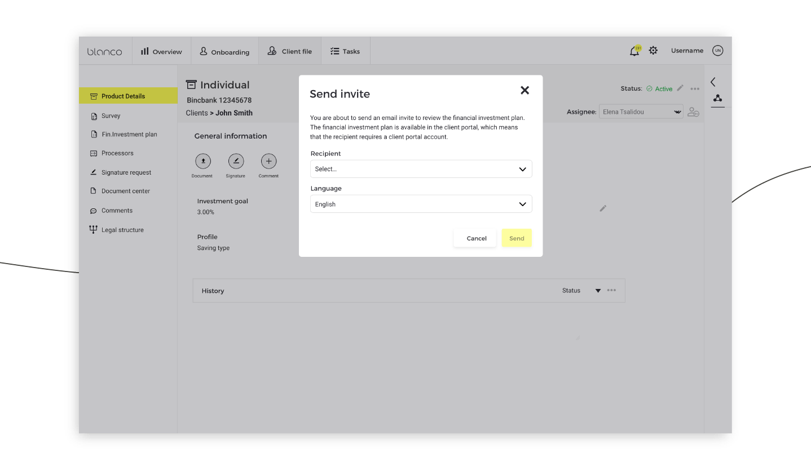Click the add Comment plus icon
Viewport: 811px width, 472px height.
click(x=268, y=162)
